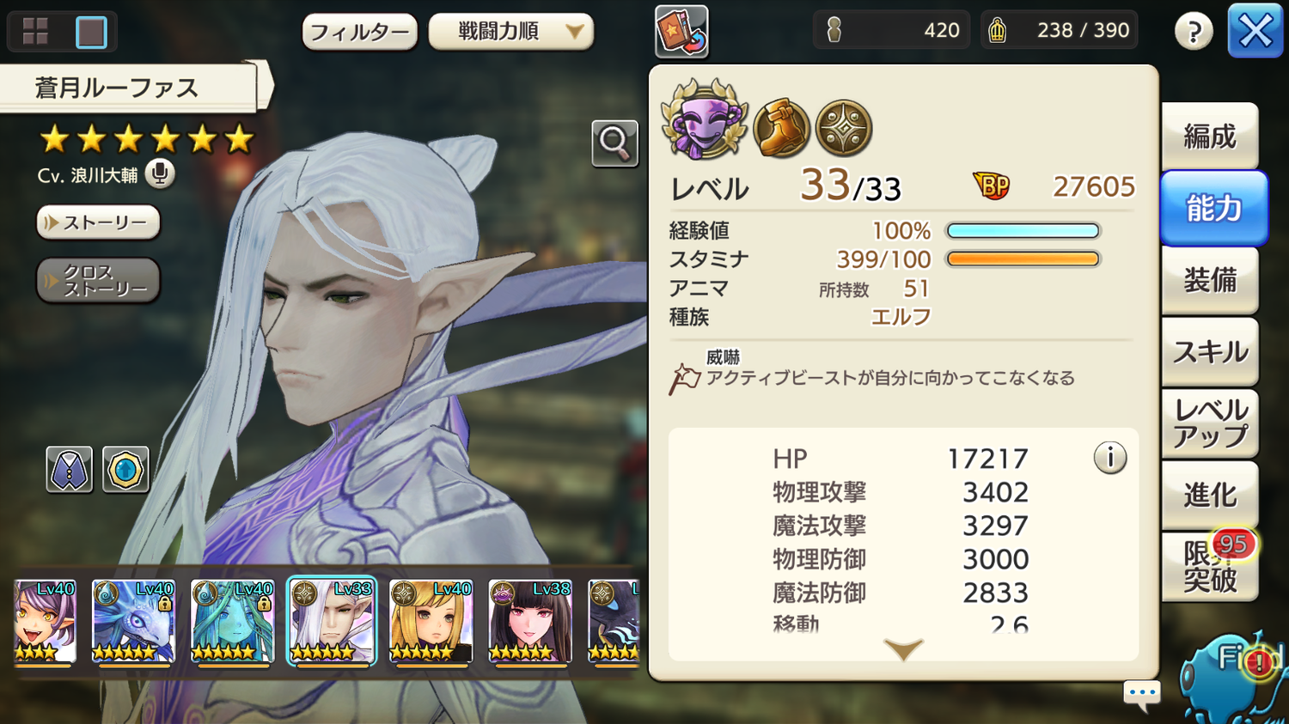Open the chat speech bubble

[1142, 694]
